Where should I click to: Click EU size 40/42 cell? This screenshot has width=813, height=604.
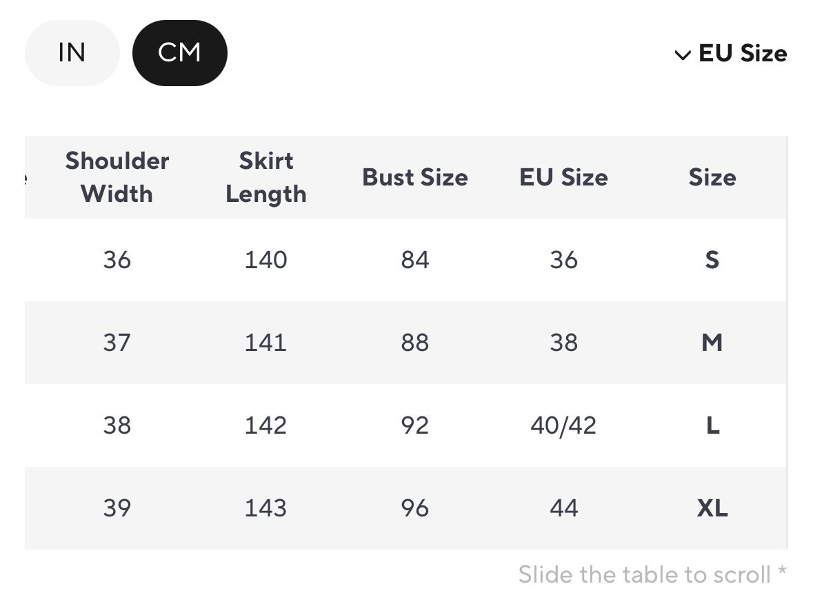tap(563, 425)
